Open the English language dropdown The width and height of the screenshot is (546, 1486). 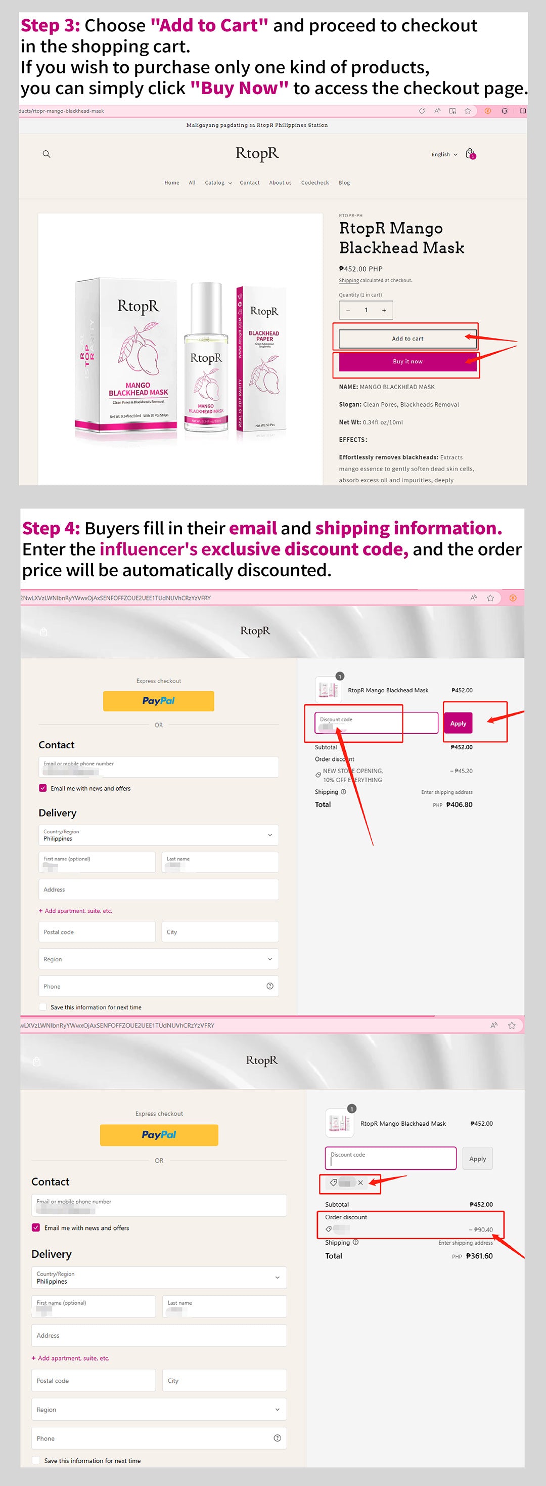coord(444,155)
